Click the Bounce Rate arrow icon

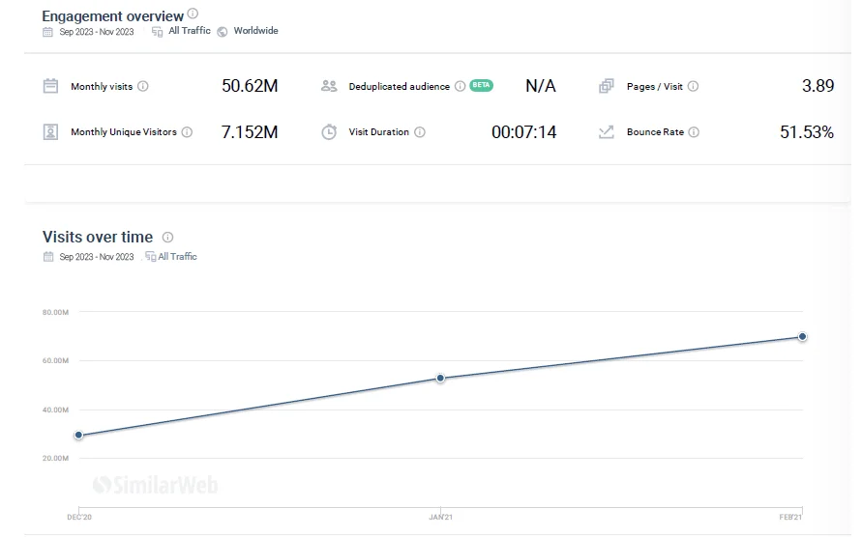(606, 131)
